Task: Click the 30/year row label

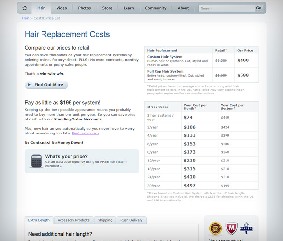Action: point(154,186)
